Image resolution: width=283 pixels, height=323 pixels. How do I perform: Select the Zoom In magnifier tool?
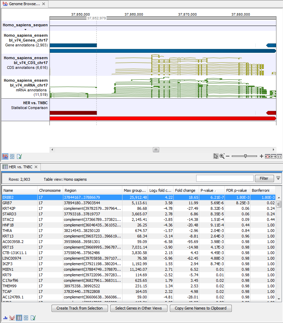[221, 156]
